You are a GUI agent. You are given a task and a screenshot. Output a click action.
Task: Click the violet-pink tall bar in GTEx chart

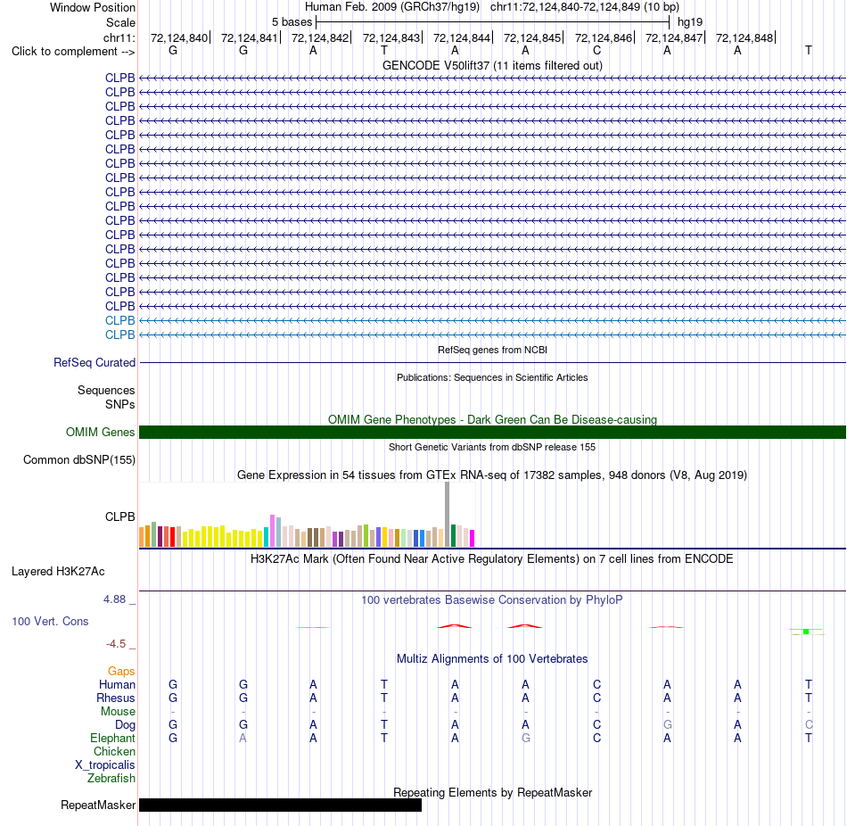point(272,531)
